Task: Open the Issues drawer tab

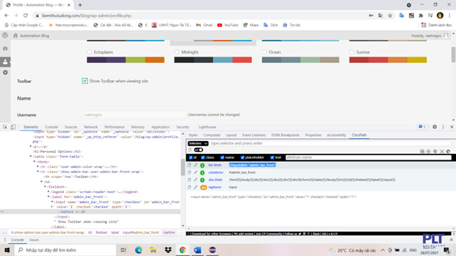Action: click(34, 240)
